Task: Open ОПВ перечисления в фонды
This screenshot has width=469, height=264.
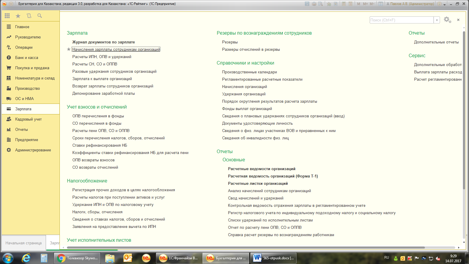Action: point(98,116)
